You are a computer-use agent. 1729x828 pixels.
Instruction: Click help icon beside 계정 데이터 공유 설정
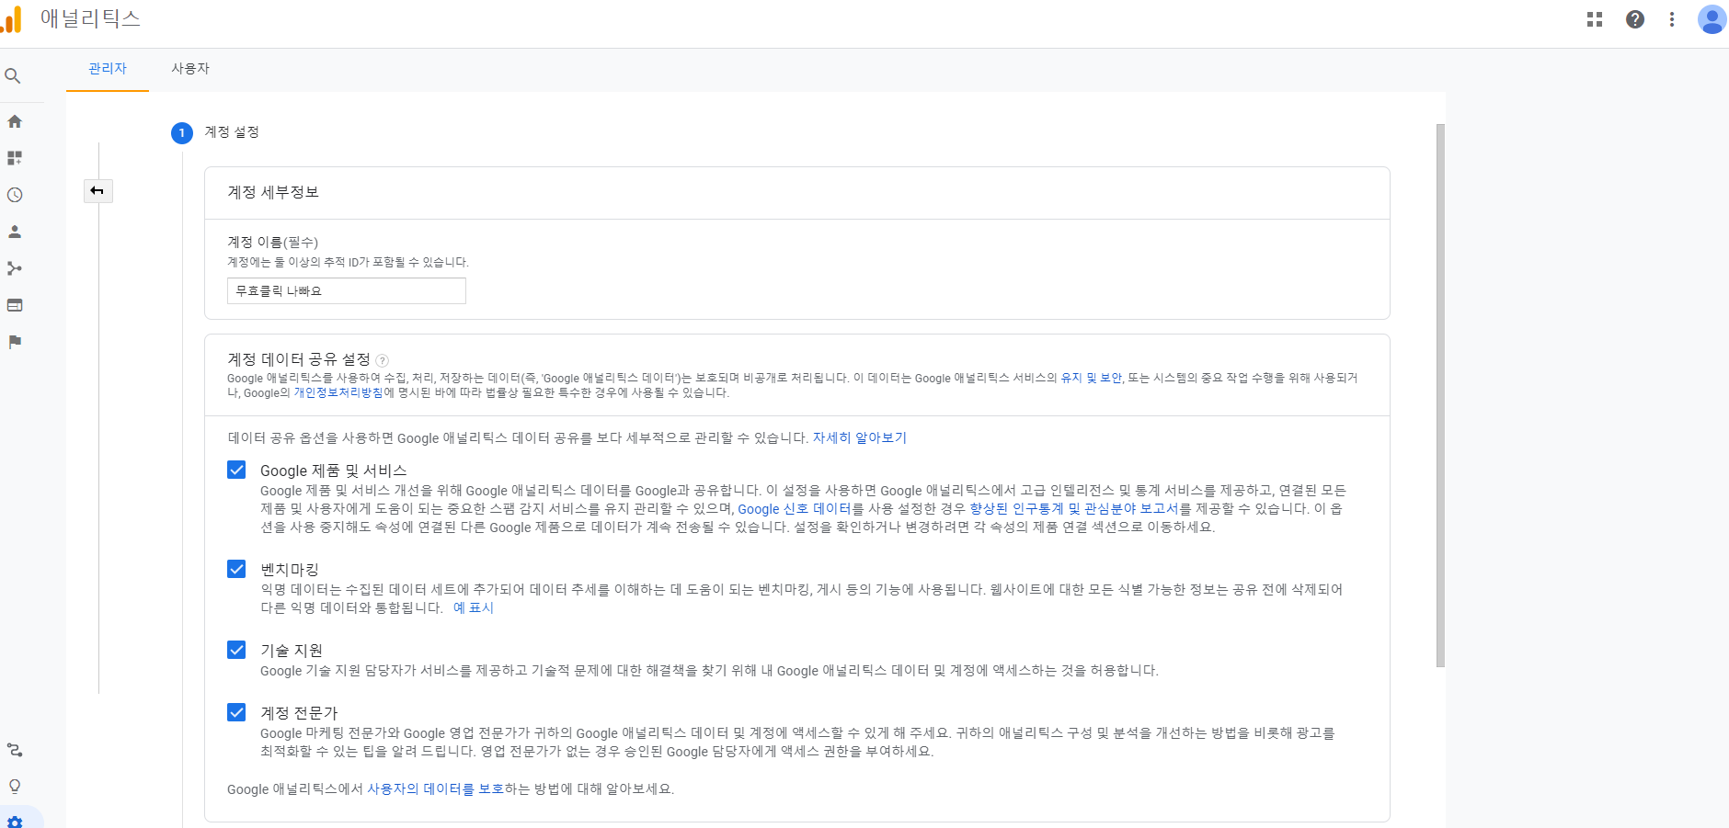pos(383,360)
